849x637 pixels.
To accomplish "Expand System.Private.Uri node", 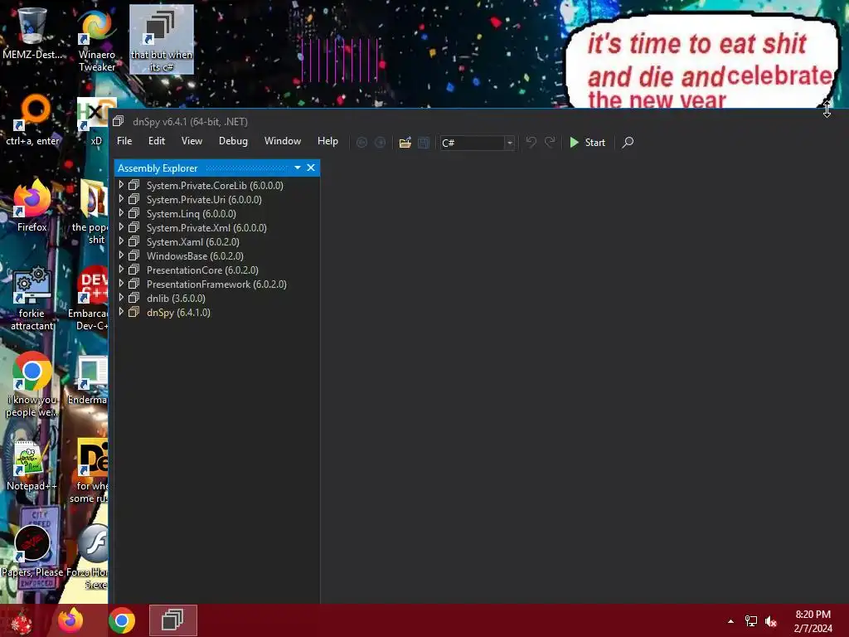I will click(x=121, y=199).
